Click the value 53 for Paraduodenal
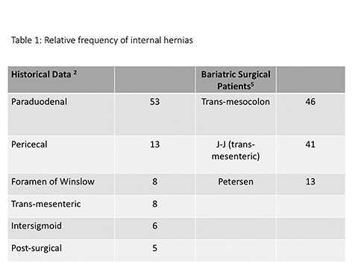 pyautogui.click(x=154, y=102)
